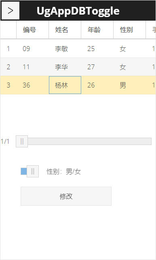Click the page slider handle
Viewport: 156px width, 260px height.
22,141
